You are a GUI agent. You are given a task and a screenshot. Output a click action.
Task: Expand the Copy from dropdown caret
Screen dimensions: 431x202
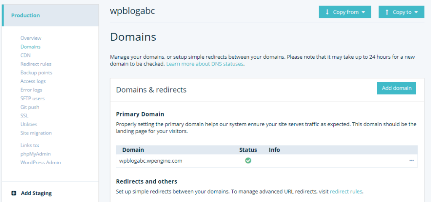tap(363, 12)
